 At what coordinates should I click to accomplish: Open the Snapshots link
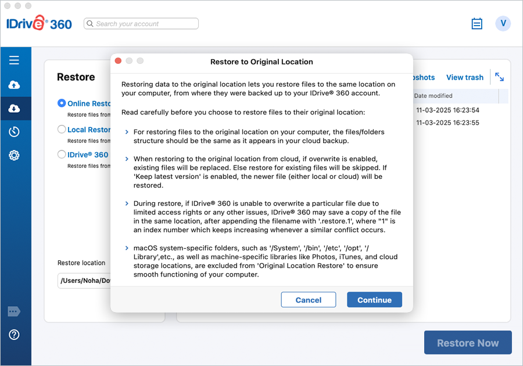pyautogui.click(x=424, y=77)
